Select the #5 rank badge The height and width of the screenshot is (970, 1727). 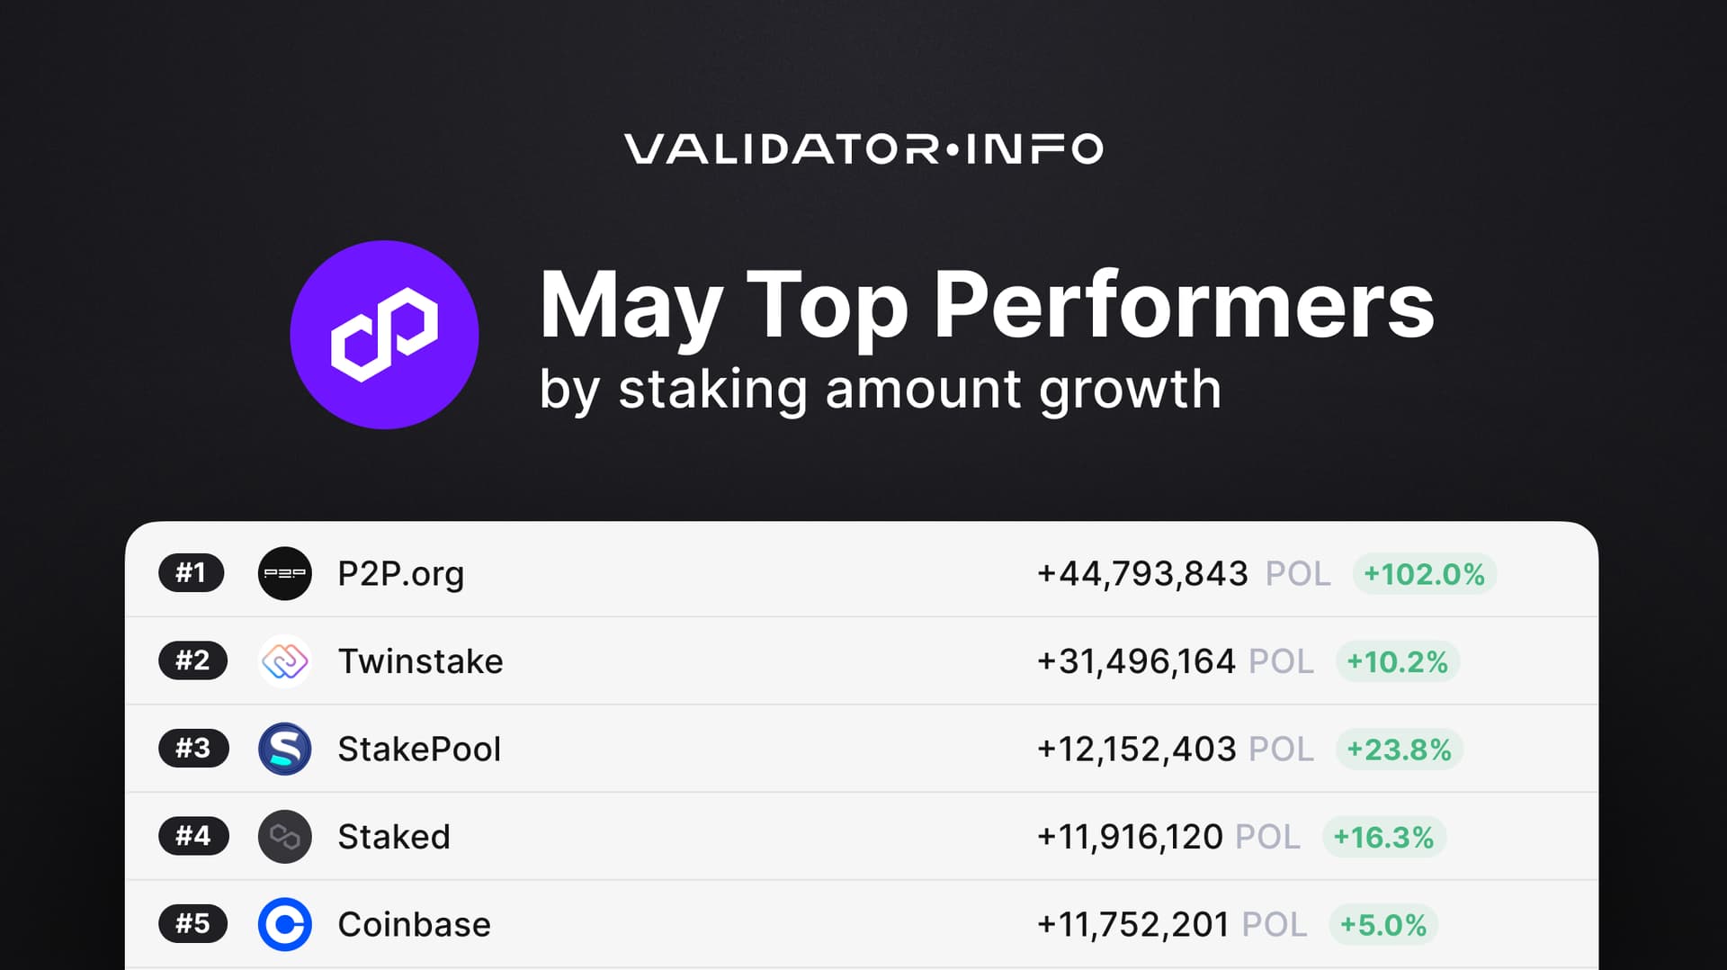(193, 923)
